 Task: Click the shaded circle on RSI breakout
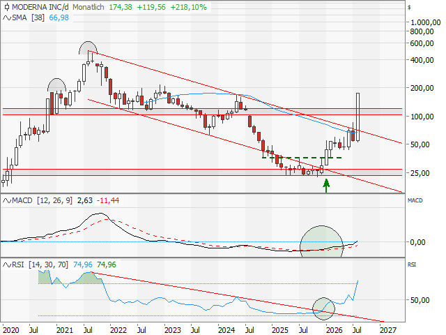[x=323, y=308]
